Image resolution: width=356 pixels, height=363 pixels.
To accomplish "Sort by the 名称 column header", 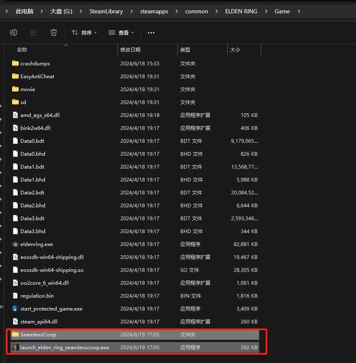I will 22,50.
